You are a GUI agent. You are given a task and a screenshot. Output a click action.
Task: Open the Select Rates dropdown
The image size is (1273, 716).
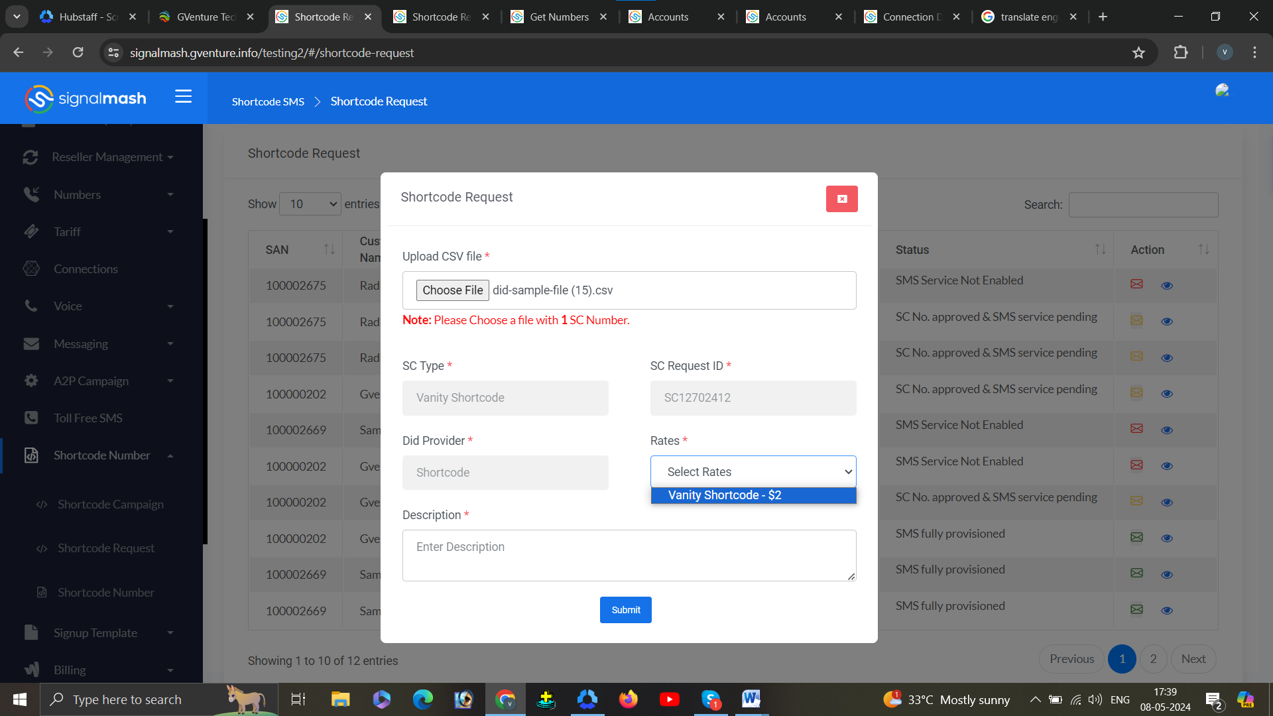tap(753, 472)
